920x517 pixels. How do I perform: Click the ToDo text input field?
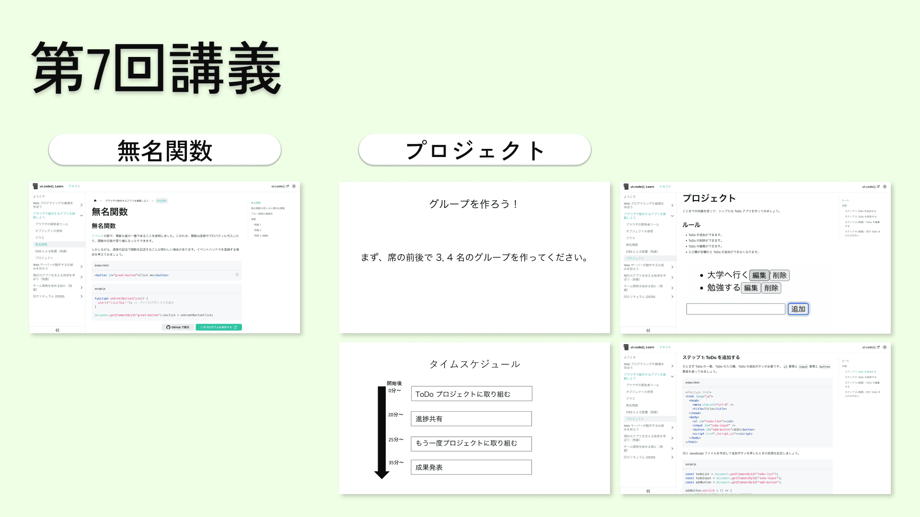[x=736, y=309]
